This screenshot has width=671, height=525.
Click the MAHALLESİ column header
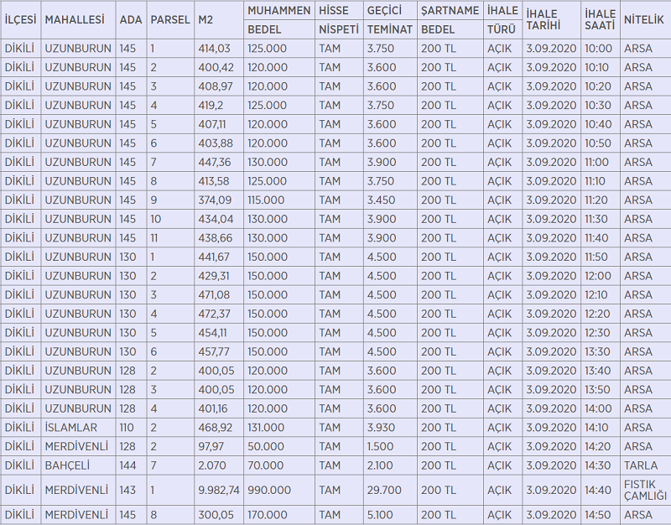(x=75, y=19)
